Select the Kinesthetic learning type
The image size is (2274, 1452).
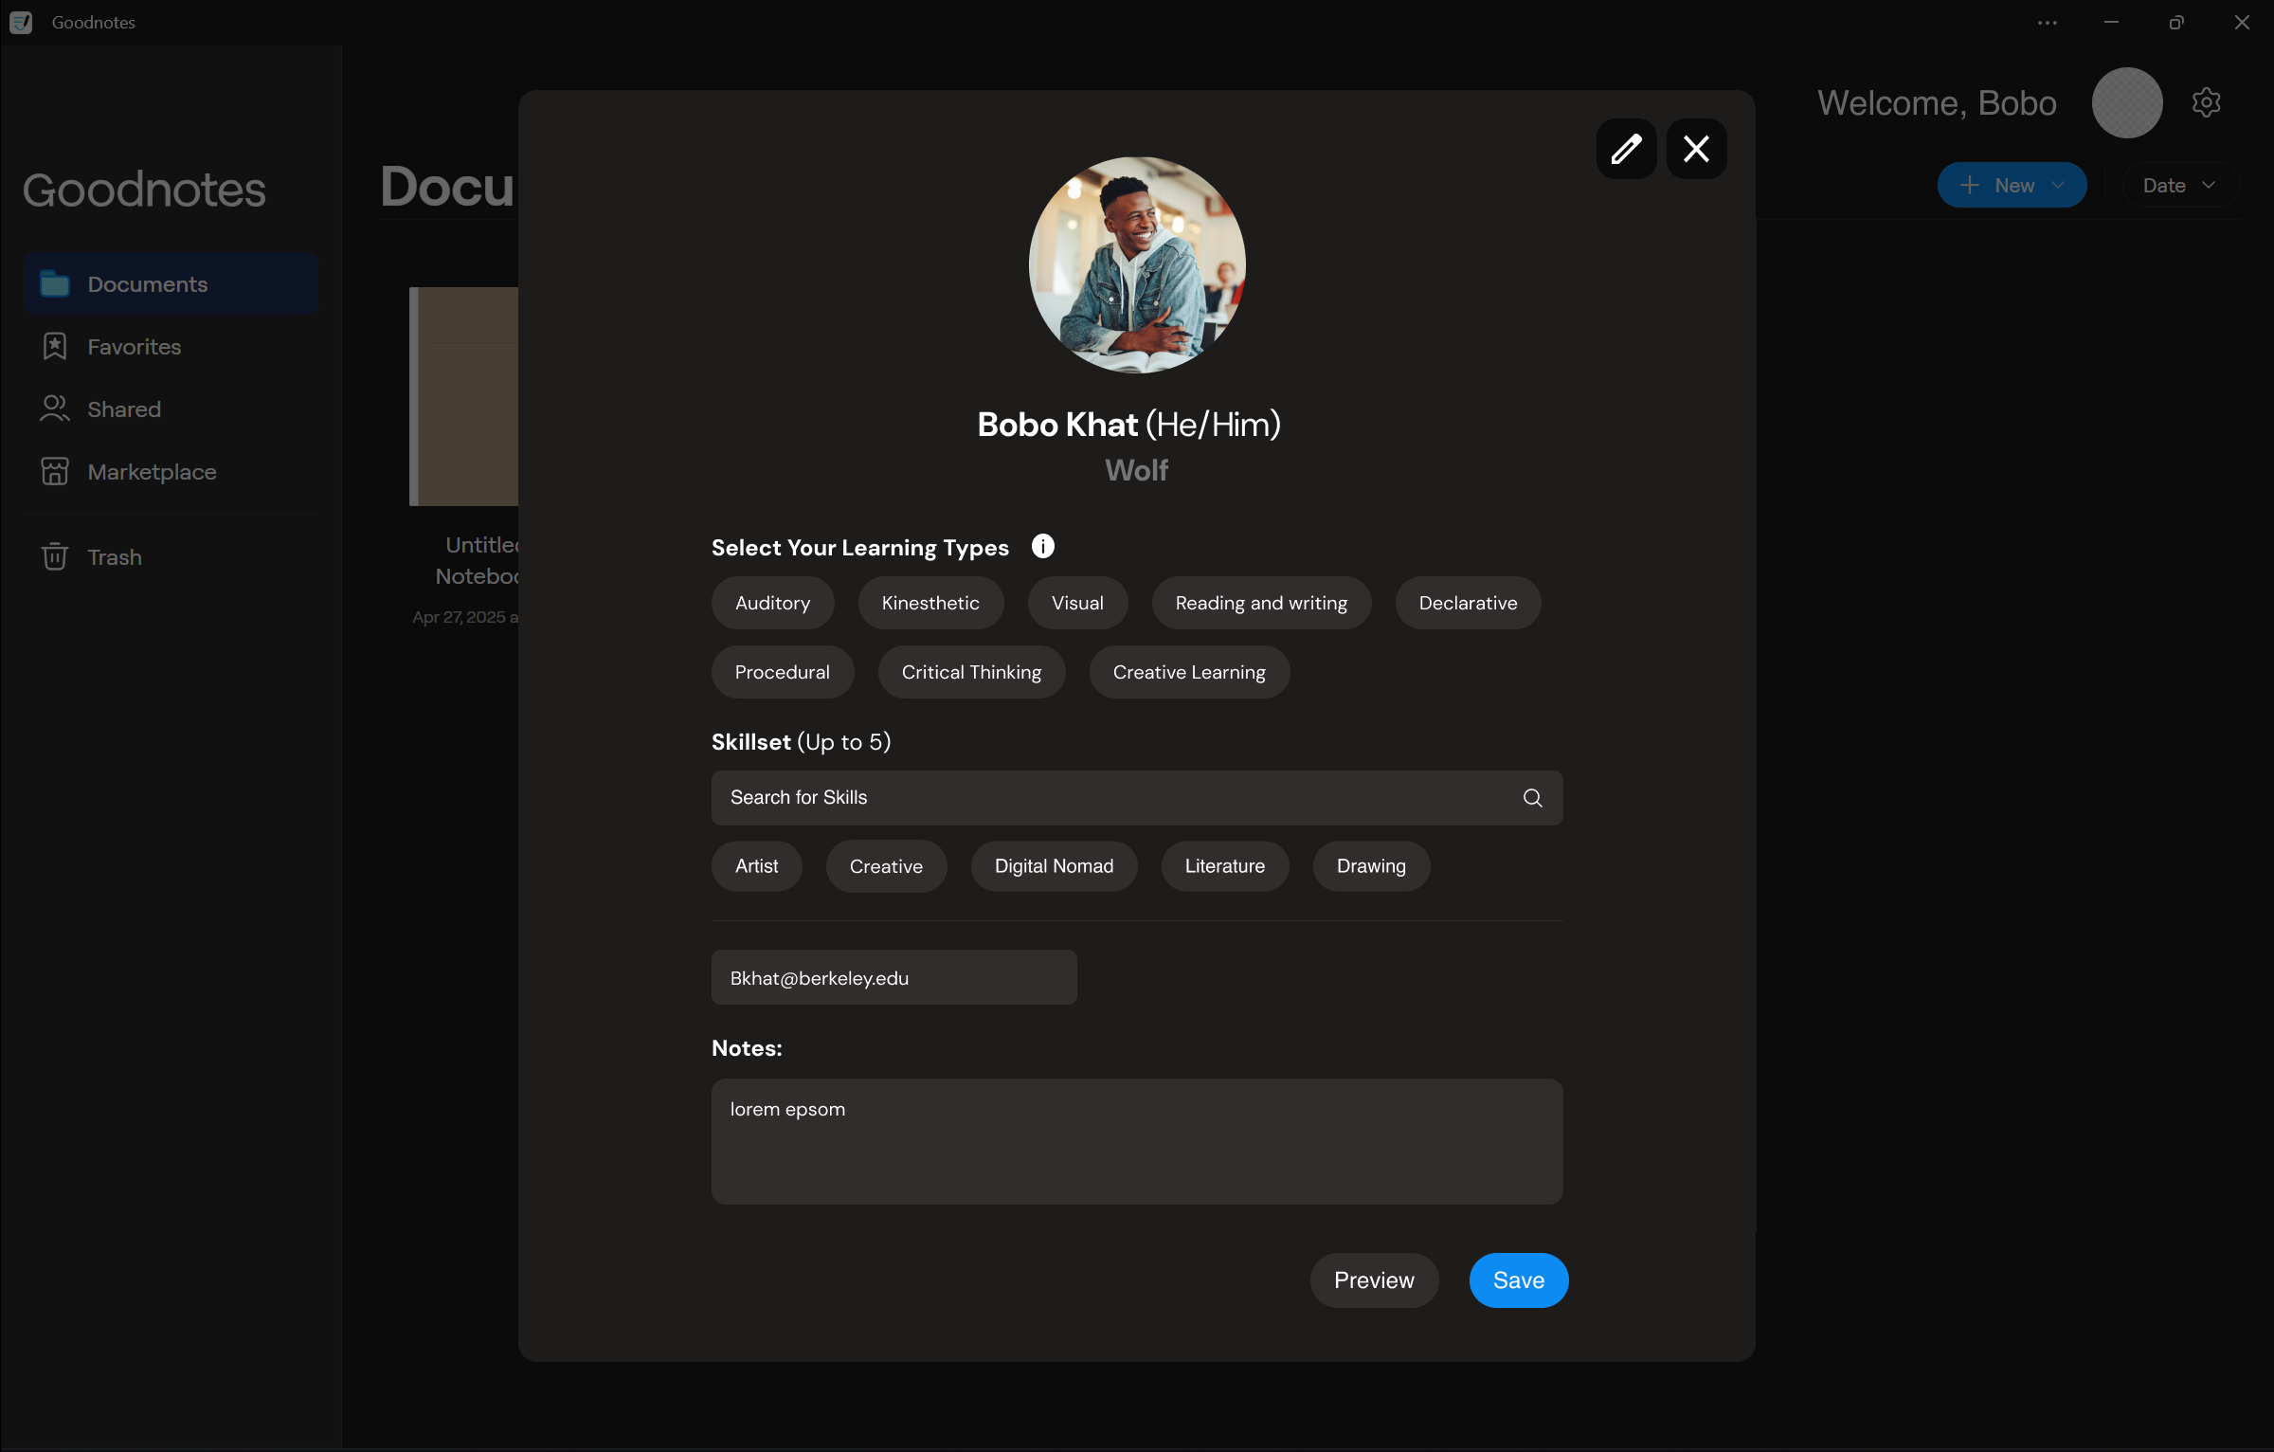[x=929, y=603]
